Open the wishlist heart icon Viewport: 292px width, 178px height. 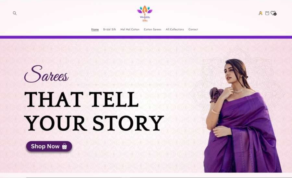click(273, 13)
